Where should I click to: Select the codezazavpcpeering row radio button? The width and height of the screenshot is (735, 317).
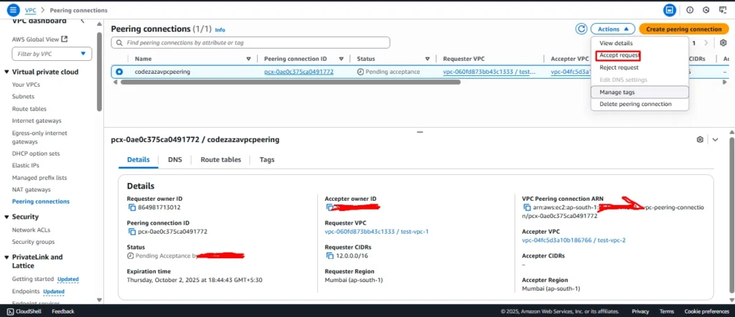tap(119, 72)
